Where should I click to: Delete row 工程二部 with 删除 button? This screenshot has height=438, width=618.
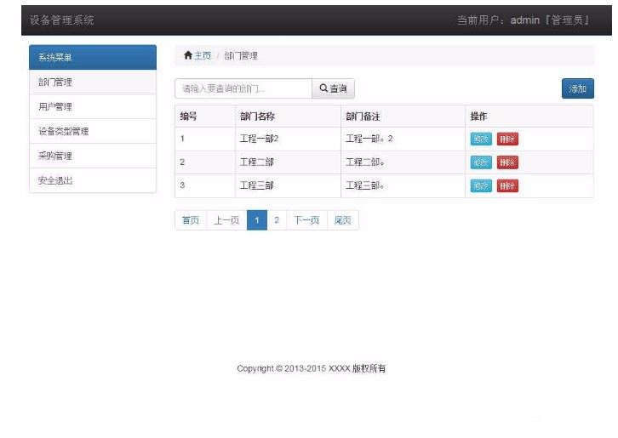pyautogui.click(x=507, y=162)
